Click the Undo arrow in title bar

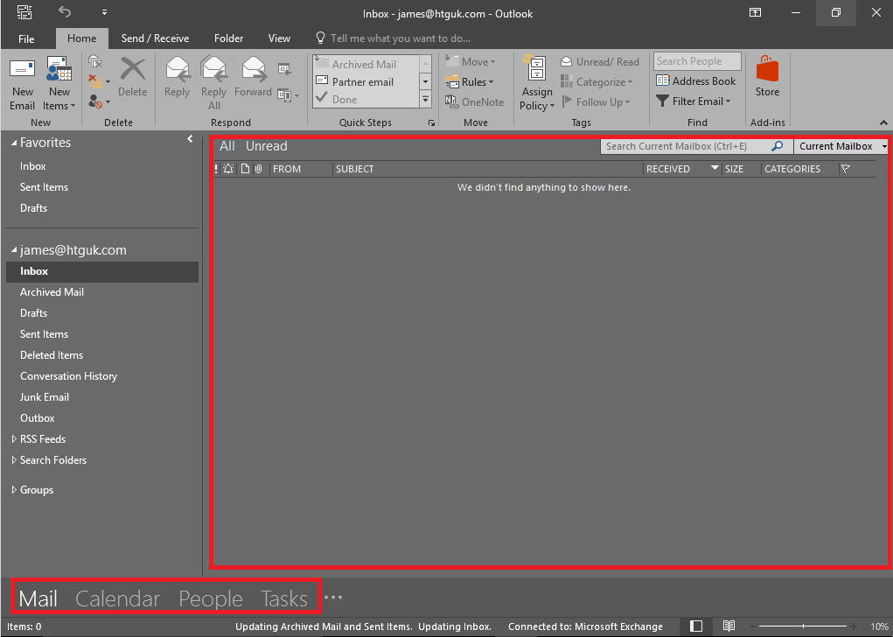tap(65, 12)
